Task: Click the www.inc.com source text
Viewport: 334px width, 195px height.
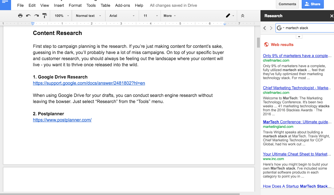Action: (273, 159)
